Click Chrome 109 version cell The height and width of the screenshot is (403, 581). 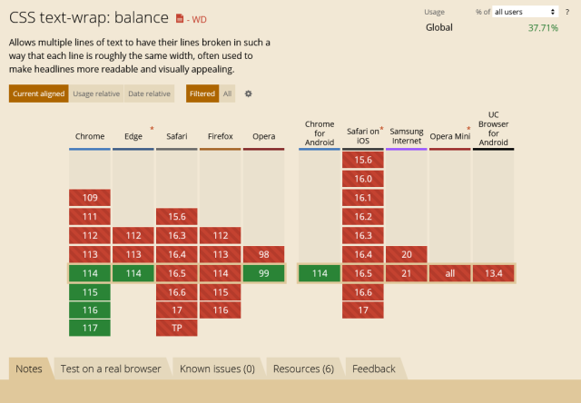coord(90,198)
